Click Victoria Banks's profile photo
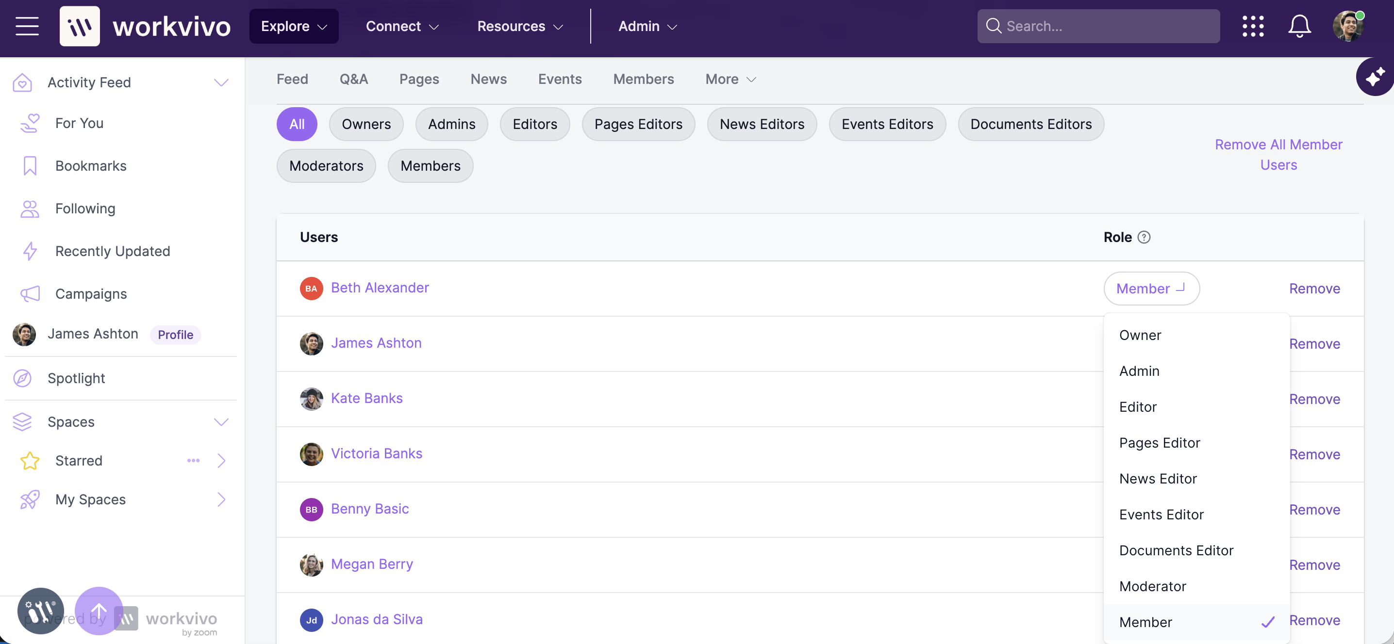Screen dimensions: 1394x644 point(311,454)
